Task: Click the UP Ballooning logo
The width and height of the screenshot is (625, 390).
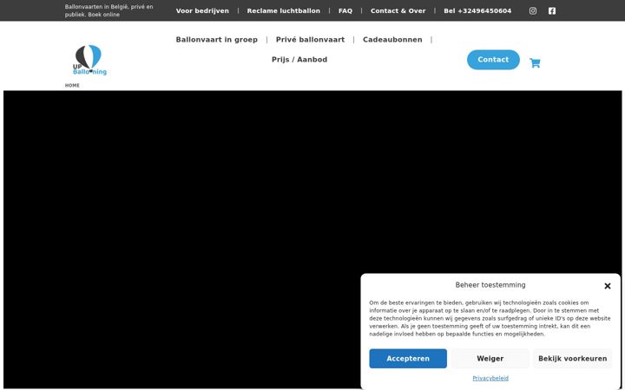Action: (x=89, y=60)
